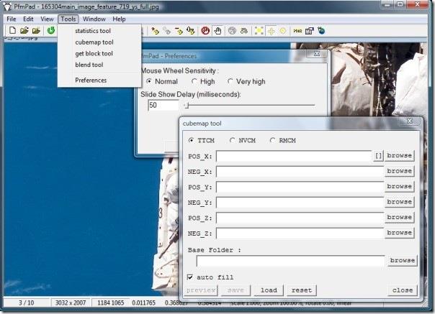
Task: Uncheck the auto fill checkbox
Action: pyautogui.click(x=190, y=277)
